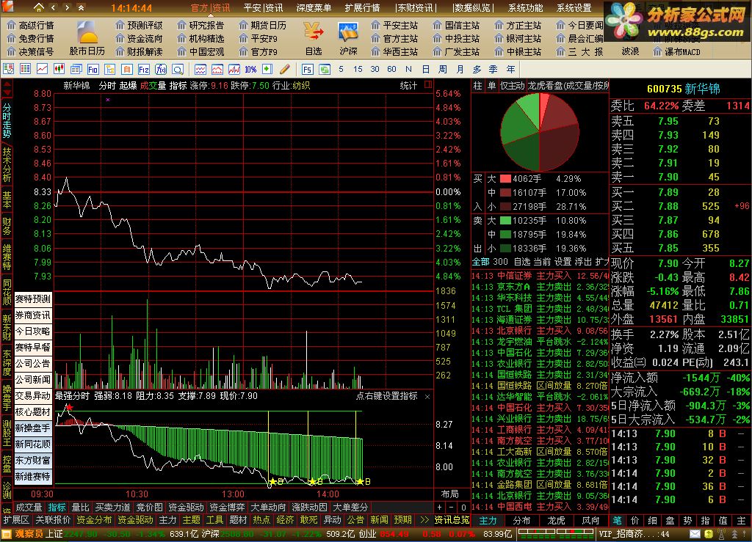752x542 pixels.
Task: Close the 最强分时 indicator panel
Action: [x=427, y=397]
